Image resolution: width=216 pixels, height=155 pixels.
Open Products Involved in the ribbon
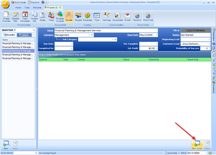click(60, 17)
